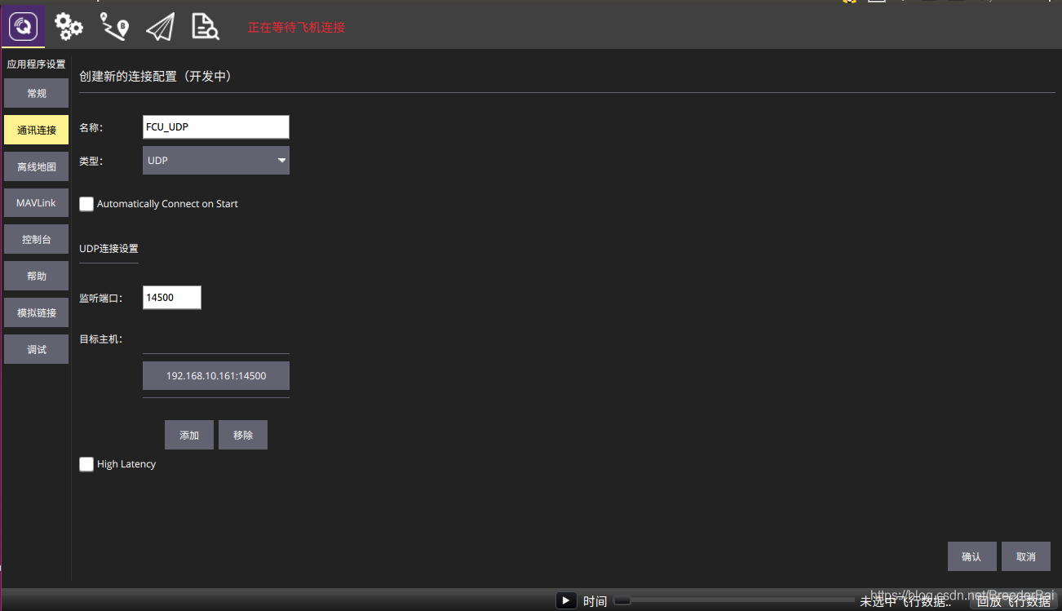
Task: Click the 监听端口 field showing 14500
Action: point(172,298)
